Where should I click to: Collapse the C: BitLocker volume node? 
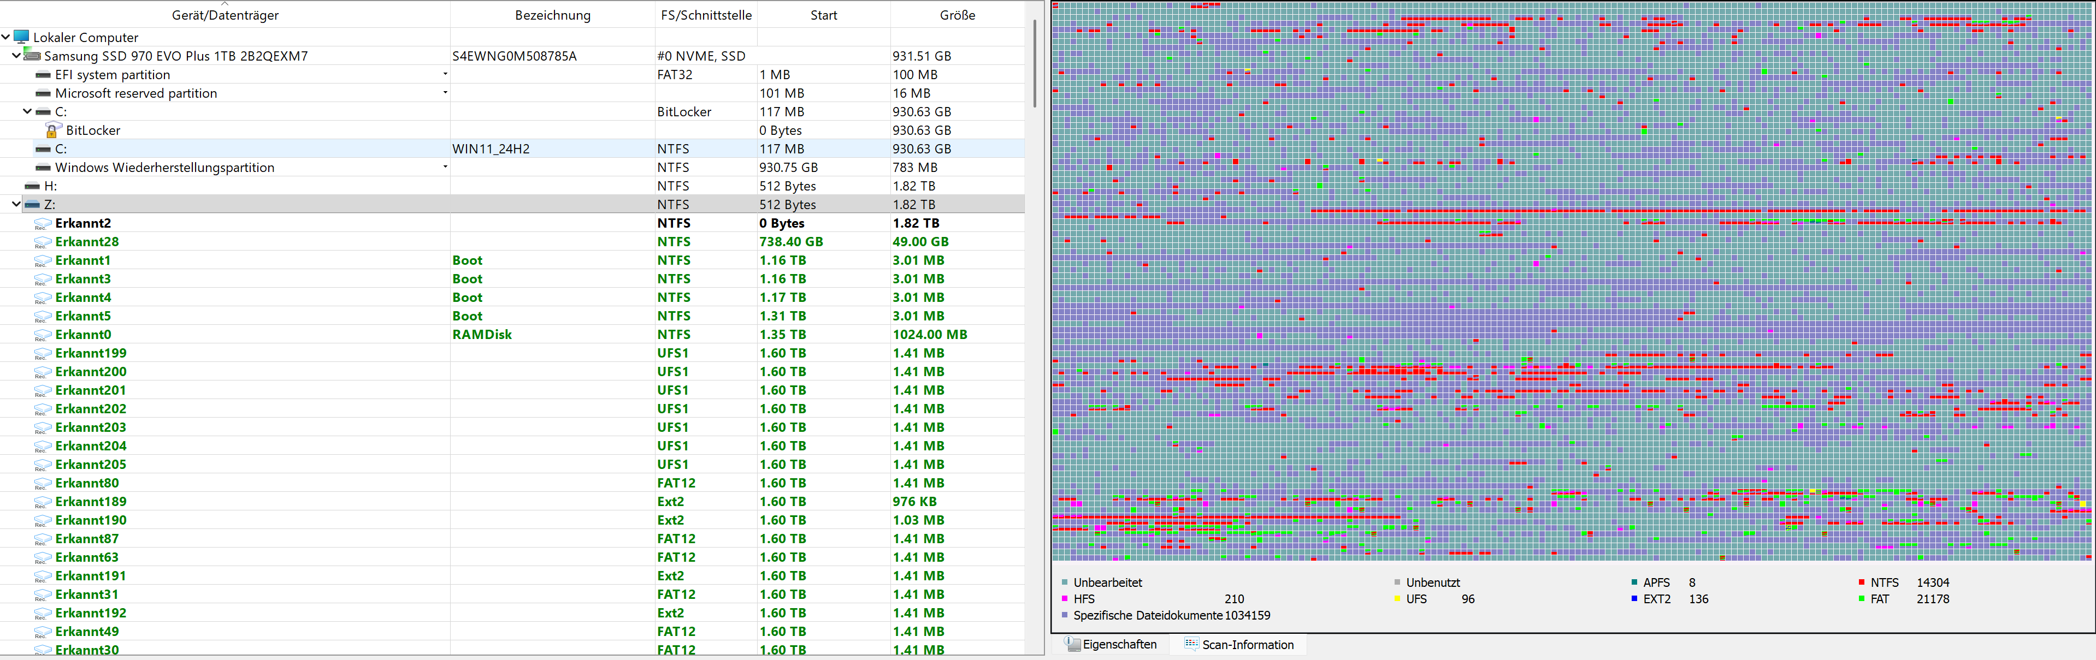pos(27,111)
